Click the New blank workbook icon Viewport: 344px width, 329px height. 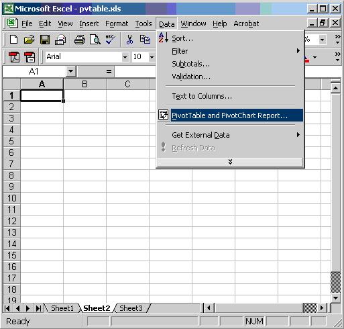13,40
